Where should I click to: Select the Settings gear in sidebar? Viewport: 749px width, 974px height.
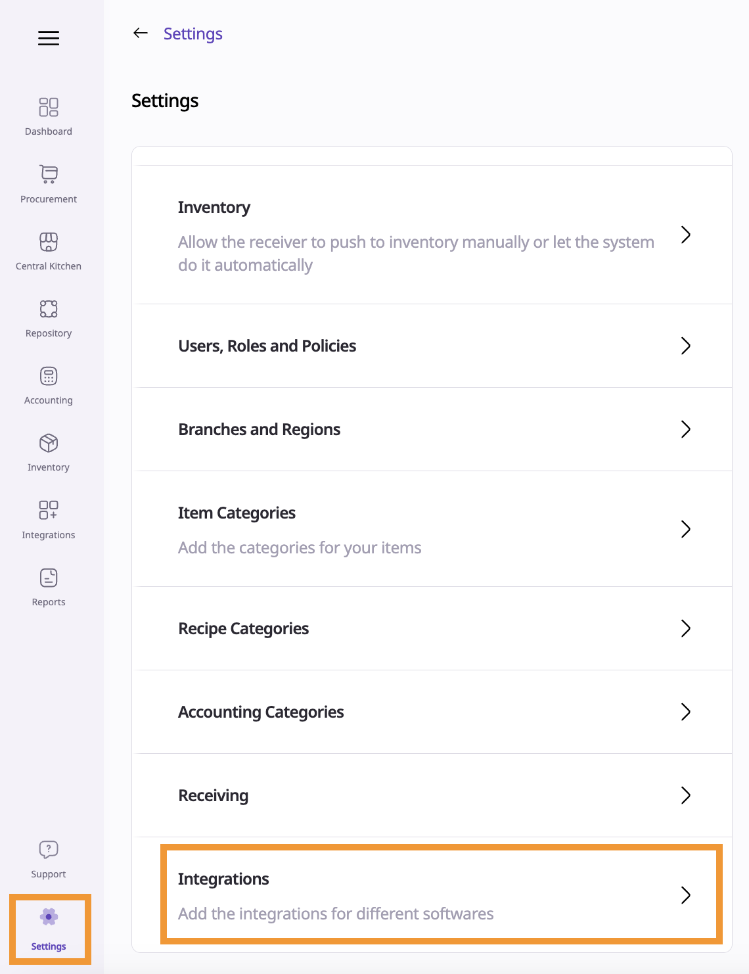tap(49, 917)
